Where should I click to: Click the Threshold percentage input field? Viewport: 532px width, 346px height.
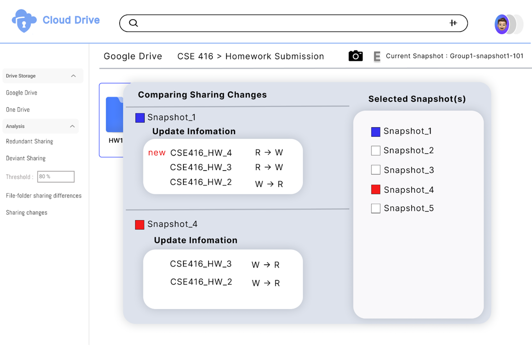point(56,176)
